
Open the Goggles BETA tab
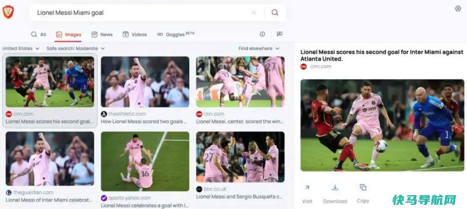click(176, 34)
